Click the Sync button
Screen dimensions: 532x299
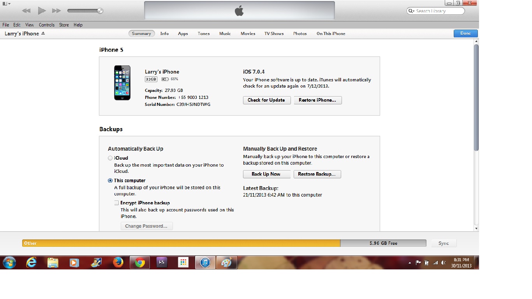click(444, 243)
